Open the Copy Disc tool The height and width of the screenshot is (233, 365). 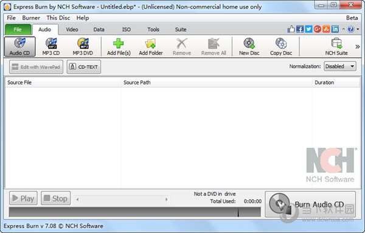(x=281, y=47)
